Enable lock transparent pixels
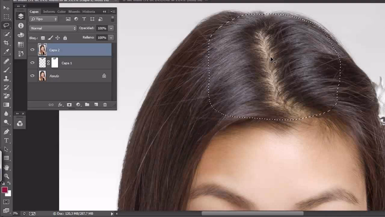The image size is (385, 217). coord(43,38)
